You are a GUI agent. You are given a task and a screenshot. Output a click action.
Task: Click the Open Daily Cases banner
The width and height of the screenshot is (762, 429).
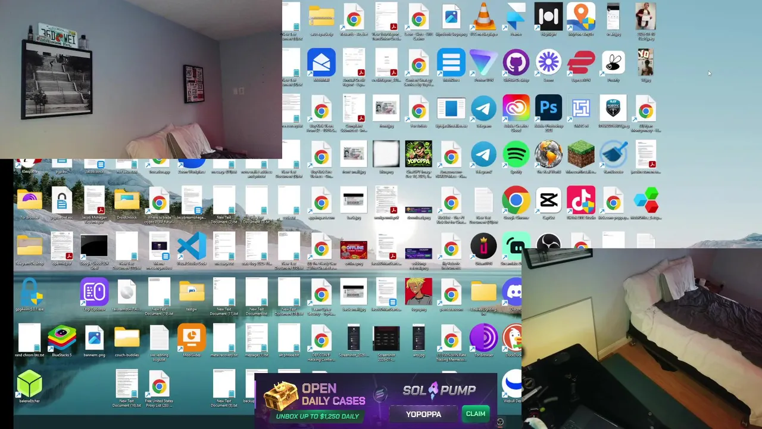pos(316,401)
